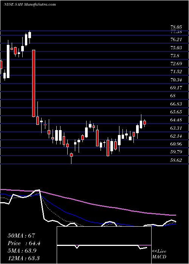Select the 63.31 price axis label
Viewport: 189px width, 264px height.
[x=176, y=128]
